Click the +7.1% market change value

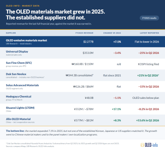pos(117,42)
